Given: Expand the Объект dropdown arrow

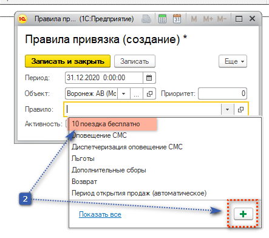Looking at the screenshot, I should pos(123,93).
